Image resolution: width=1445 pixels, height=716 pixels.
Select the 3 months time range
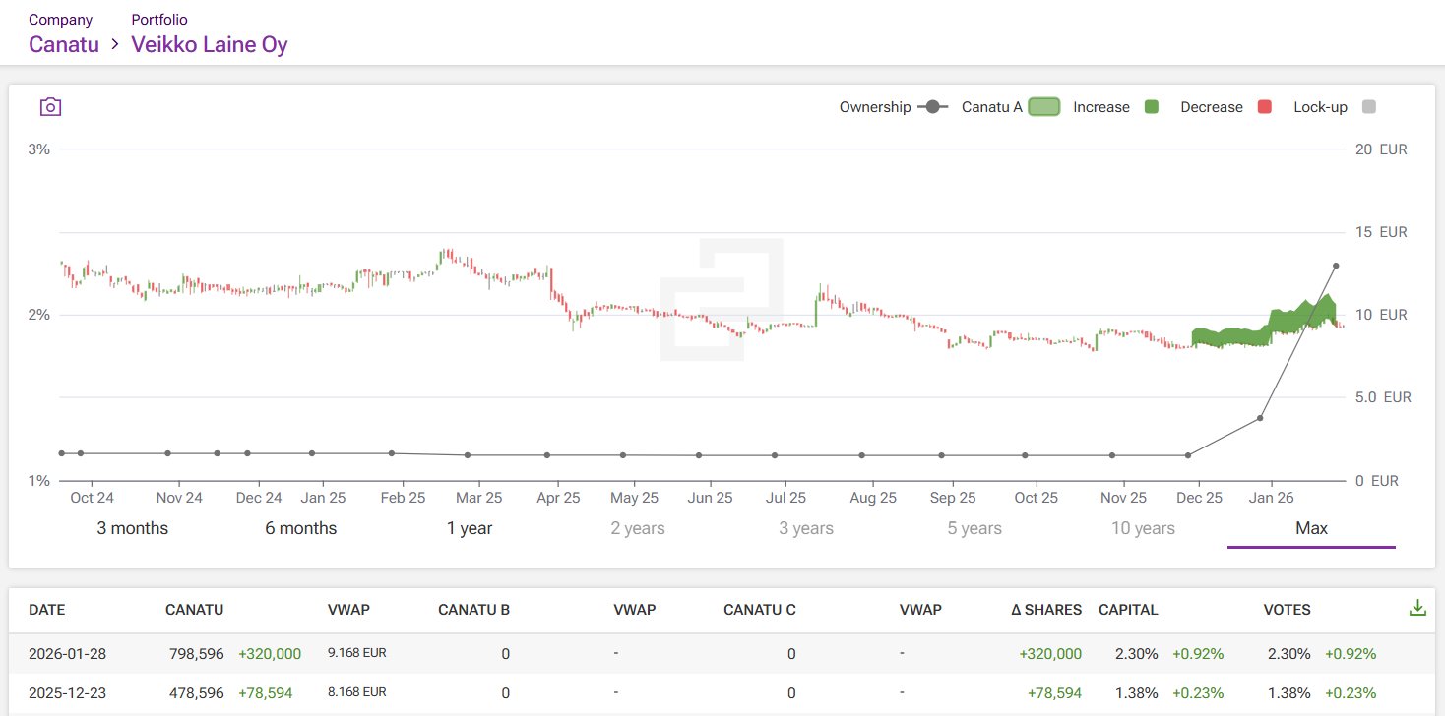[132, 528]
